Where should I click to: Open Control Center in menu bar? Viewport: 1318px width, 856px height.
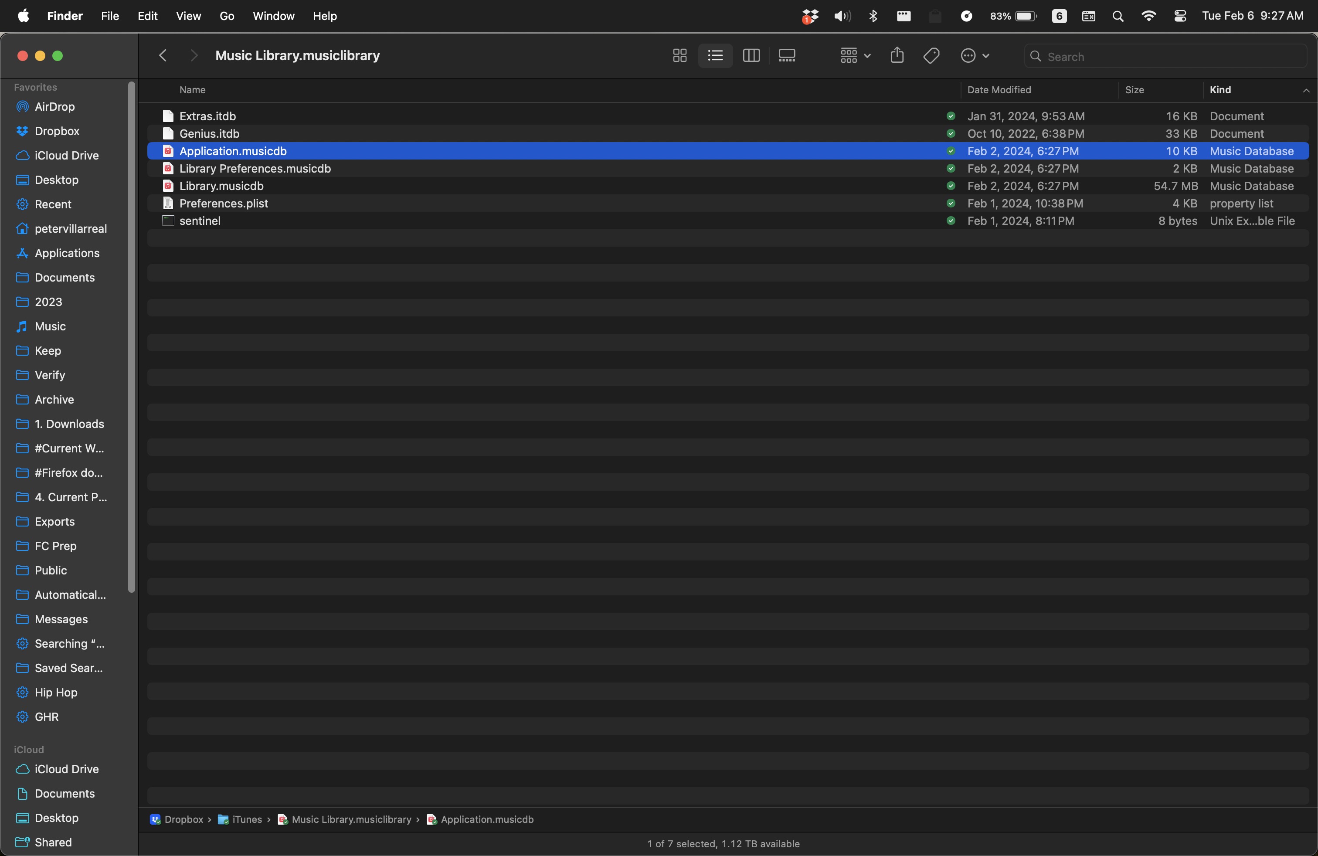pos(1179,16)
